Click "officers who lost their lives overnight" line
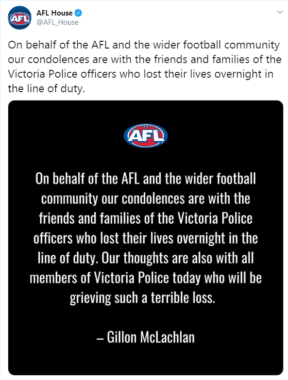This screenshot has height=380, width=288. pos(129,238)
